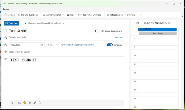Open the Kategorisieren dropdown
Viewport: 185px width, 110px height.
pos(116,15)
